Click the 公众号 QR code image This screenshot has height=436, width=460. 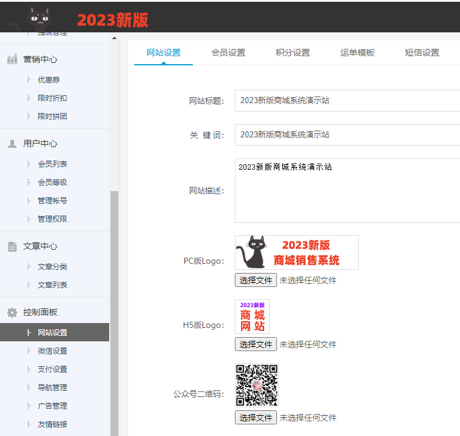[257, 385]
